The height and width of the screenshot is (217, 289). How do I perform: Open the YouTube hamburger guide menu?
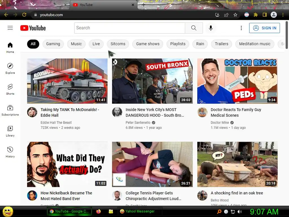10,28
